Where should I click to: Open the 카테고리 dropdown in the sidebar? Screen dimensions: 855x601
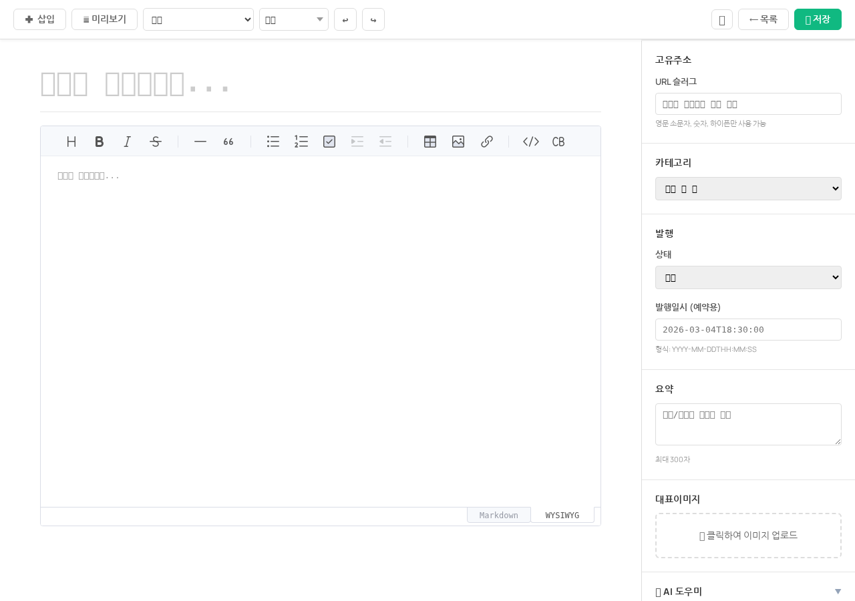(748, 188)
